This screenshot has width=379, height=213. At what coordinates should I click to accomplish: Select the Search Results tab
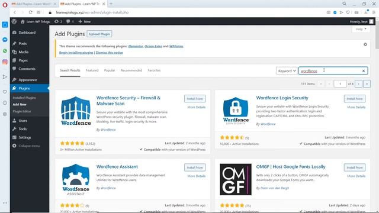[70, 70]
